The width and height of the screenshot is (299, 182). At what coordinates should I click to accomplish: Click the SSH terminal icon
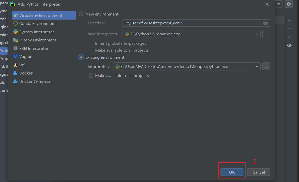point(16,48)
